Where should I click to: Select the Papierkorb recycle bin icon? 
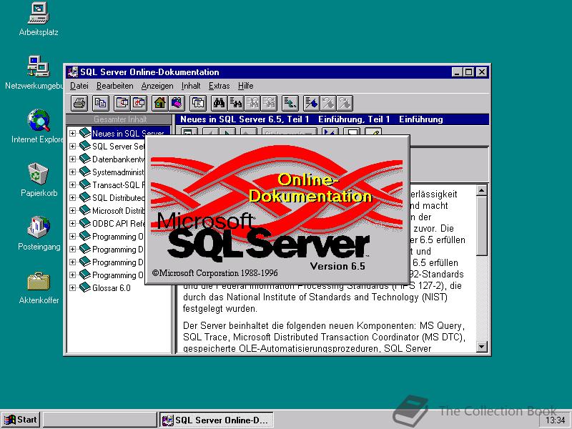pyautogui.click(x=39, y=180)
